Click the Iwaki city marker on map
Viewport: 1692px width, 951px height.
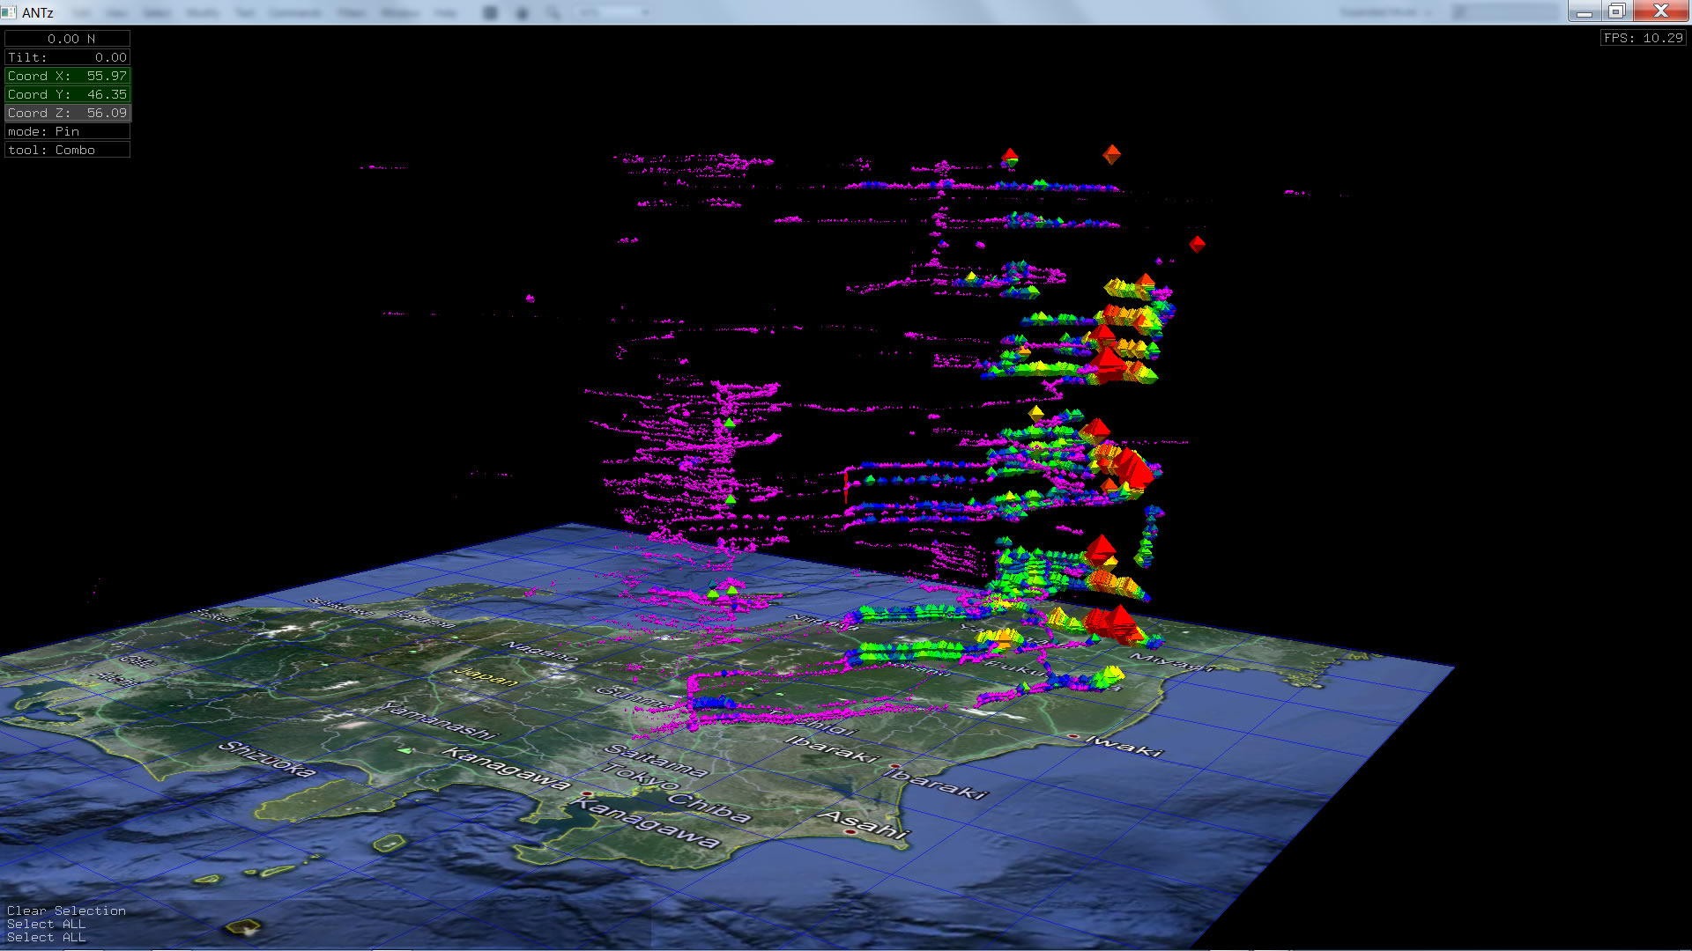click(x=1072, y=735)
